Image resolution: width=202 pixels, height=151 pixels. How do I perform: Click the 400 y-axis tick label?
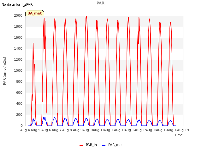coord(19,103)
